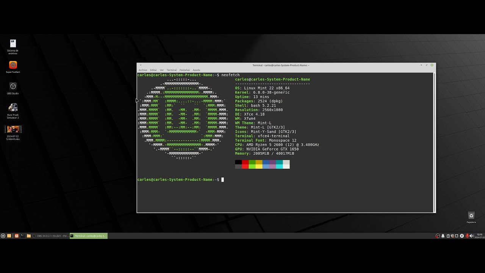Click the red microphone tray icon
This screenshot has height=273, width=485.
[467, 236]
